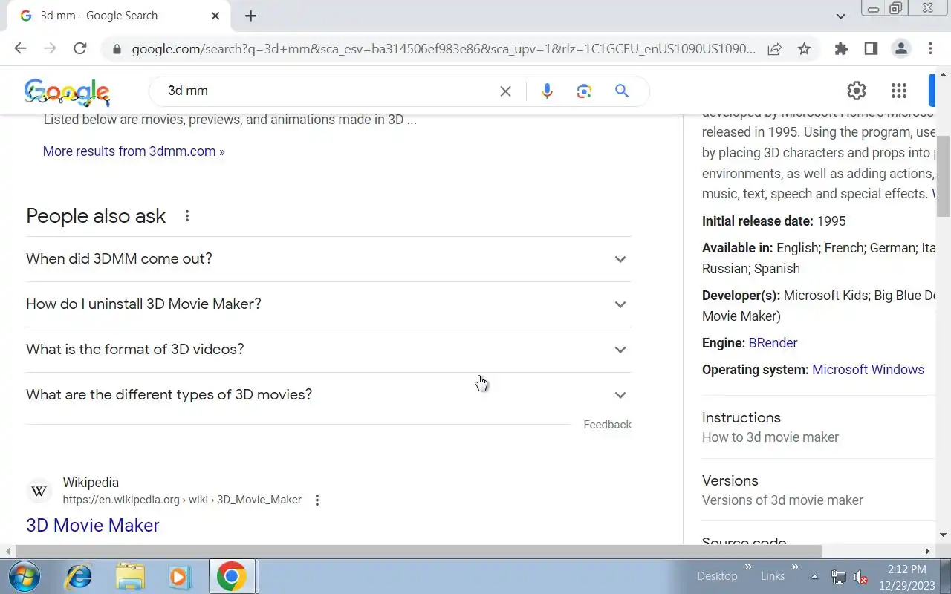This screenshot has height=594, width=951.
Task: Expand 'When did 3DMM come out?'
Action: point(328,259)
